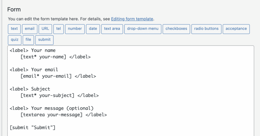
Task: Insert a file upload tag
Action: [x=28, y=40]
